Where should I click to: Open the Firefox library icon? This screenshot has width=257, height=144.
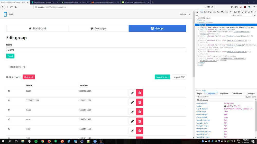[232, 7]
